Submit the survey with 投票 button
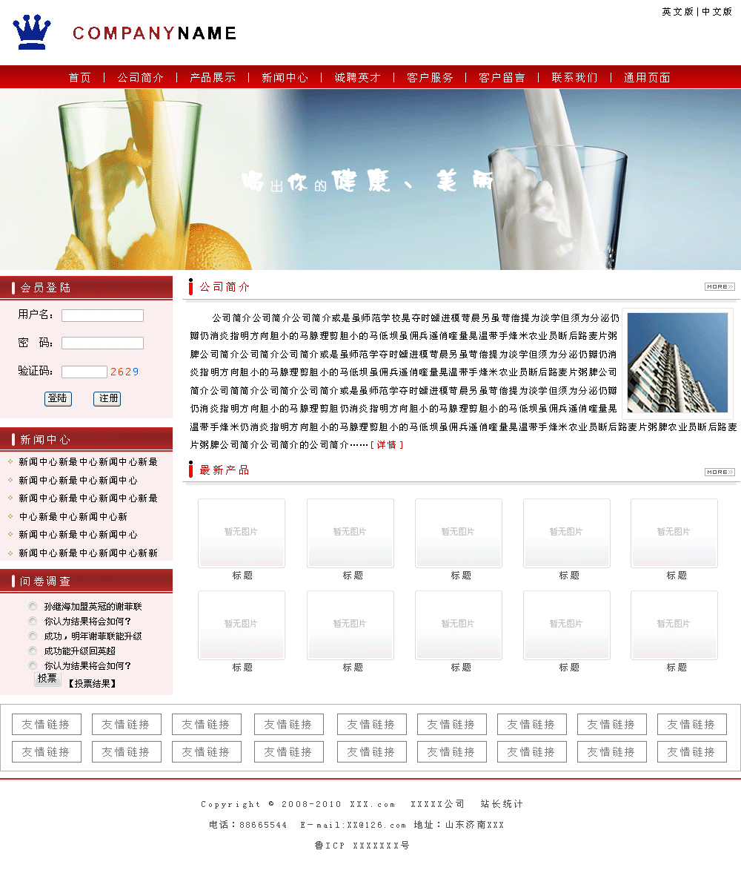Image resolution: width=741 pixels, height=876 pixels. (47, 679)
